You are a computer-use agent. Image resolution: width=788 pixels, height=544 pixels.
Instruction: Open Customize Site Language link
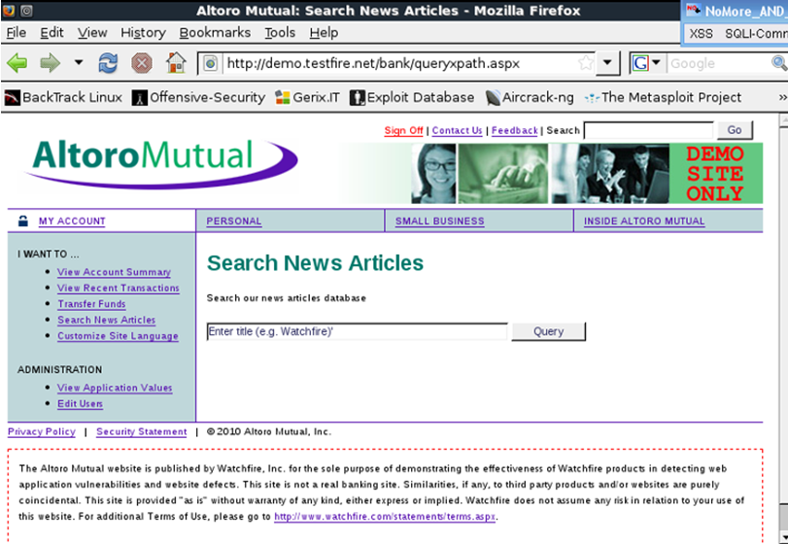coord(118,336)
